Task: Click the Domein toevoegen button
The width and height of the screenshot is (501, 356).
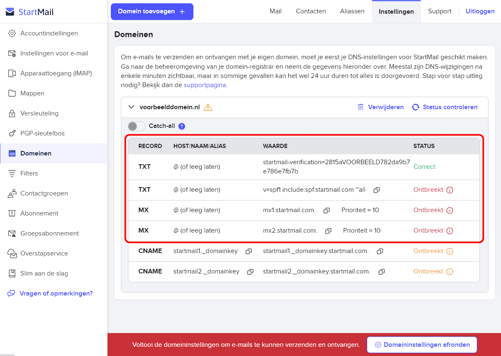Action: pos(152,12)
